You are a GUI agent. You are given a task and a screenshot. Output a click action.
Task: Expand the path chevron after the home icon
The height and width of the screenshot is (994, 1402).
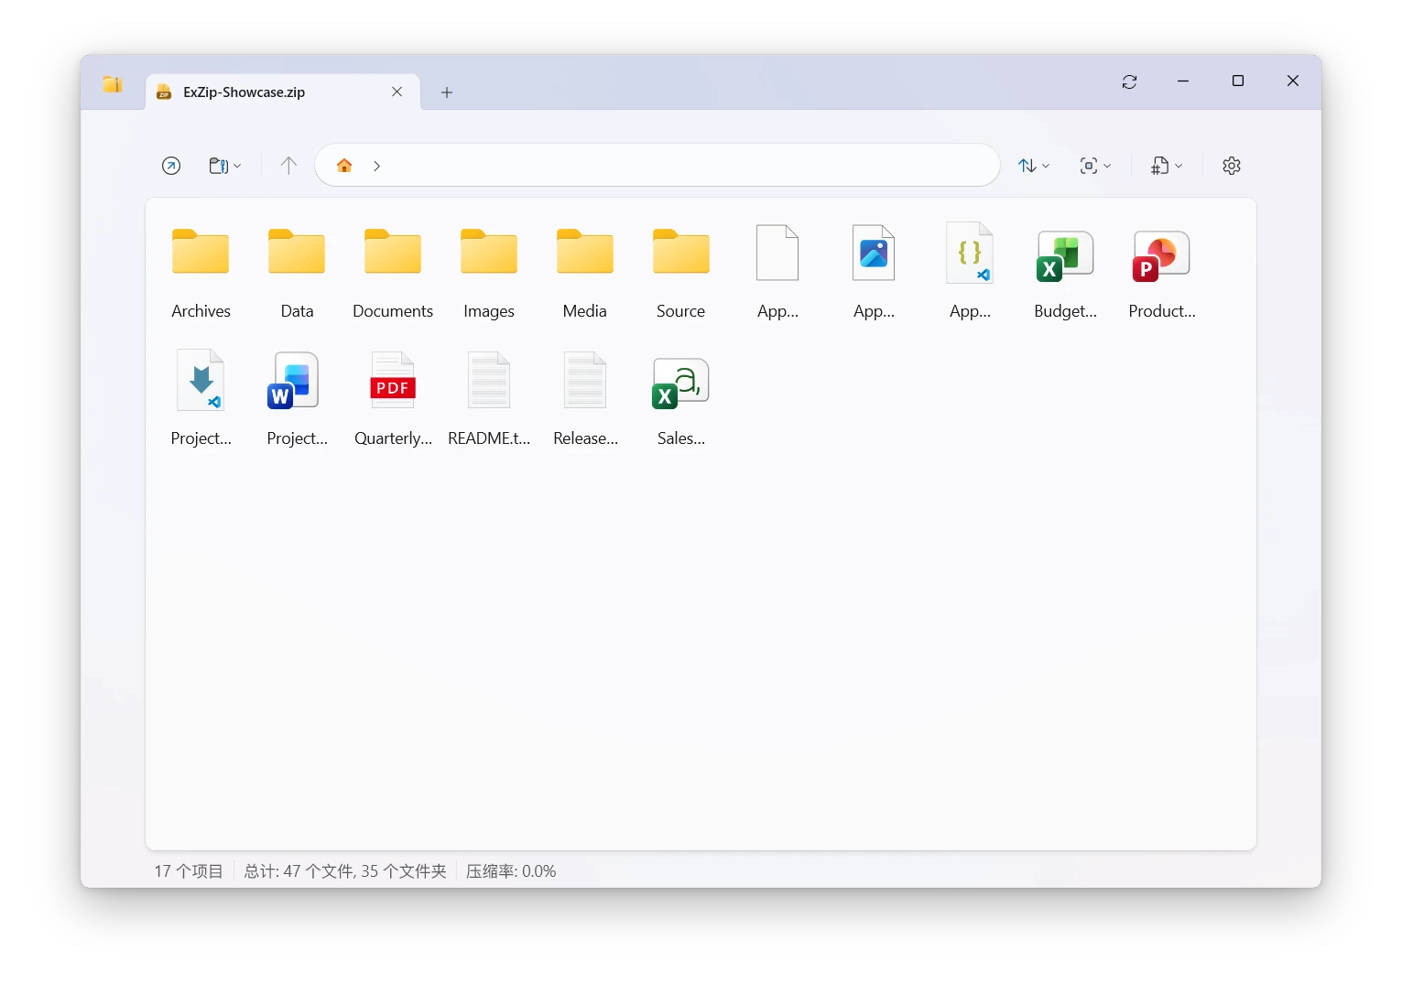[x=376, y=166]
